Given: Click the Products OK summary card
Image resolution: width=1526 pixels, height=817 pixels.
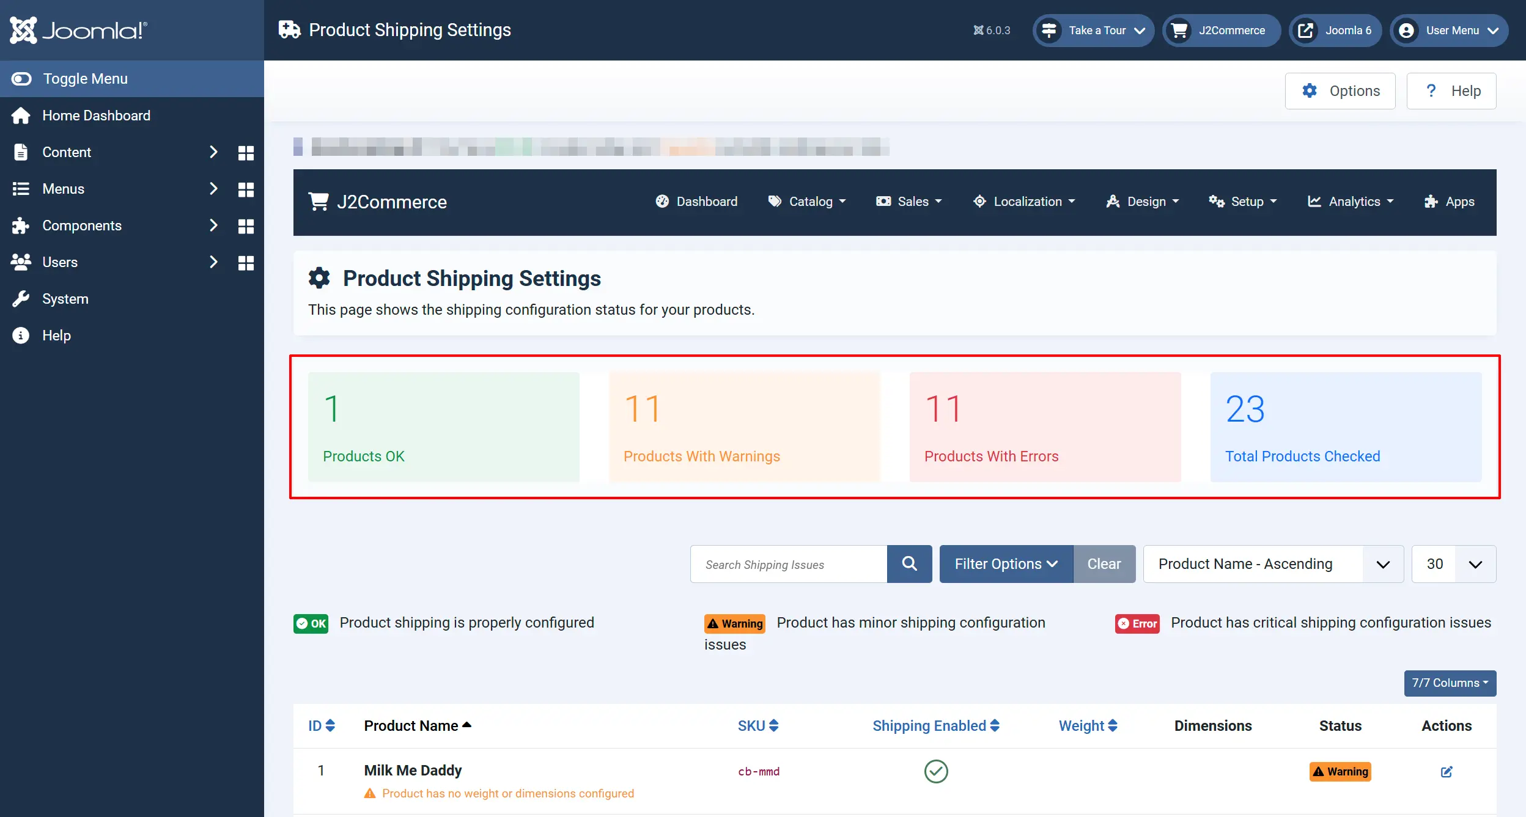Looking at the screenshot, I should [444, 427].
